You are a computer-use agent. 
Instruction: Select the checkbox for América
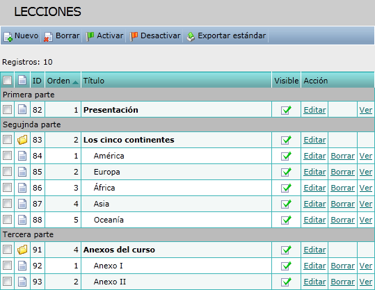(7, 156)
